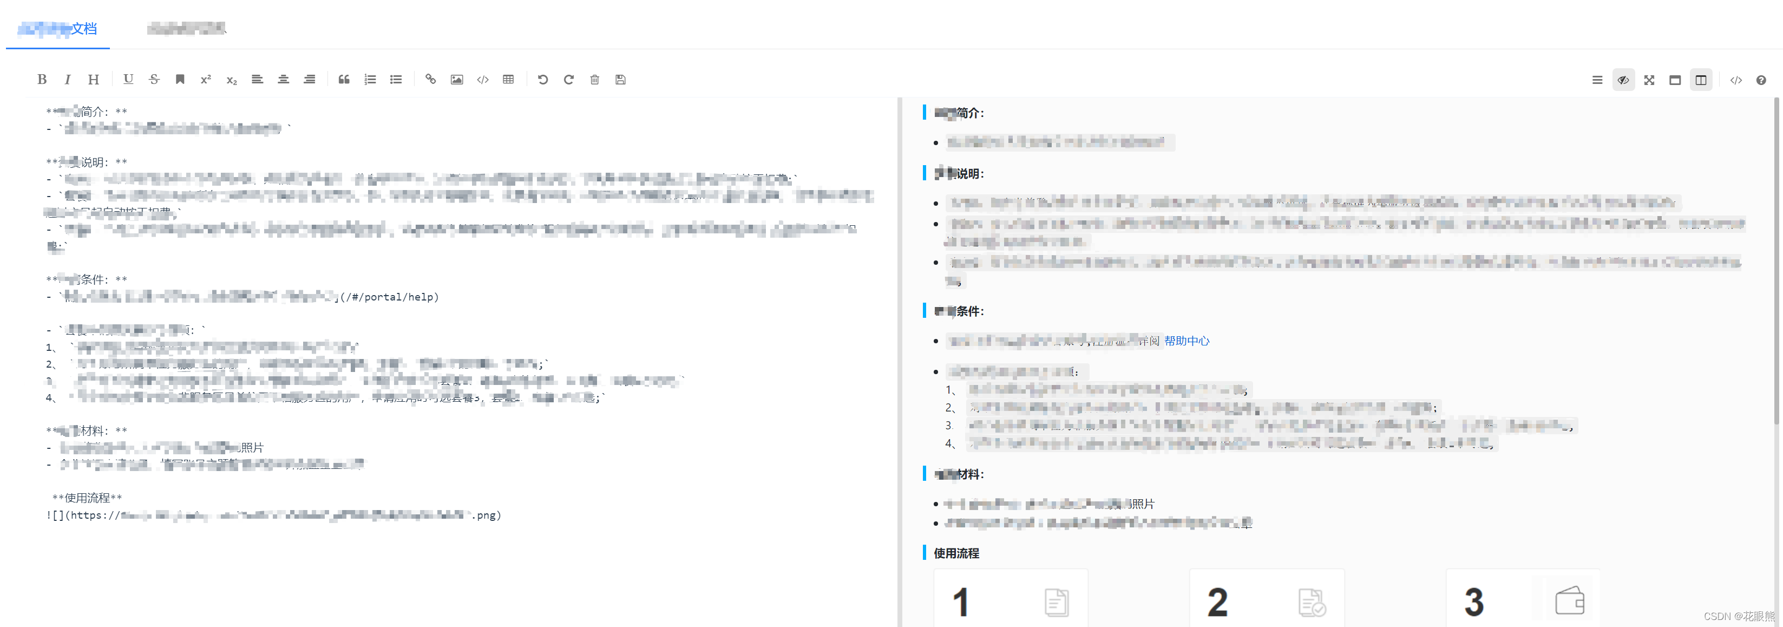View the HTML source code
Screen dimensions: 1783x627
point(1736,80)
